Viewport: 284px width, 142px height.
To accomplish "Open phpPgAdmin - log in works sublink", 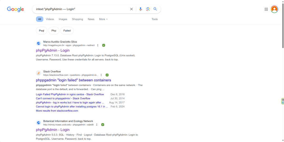I will click(x=70, y=103).
